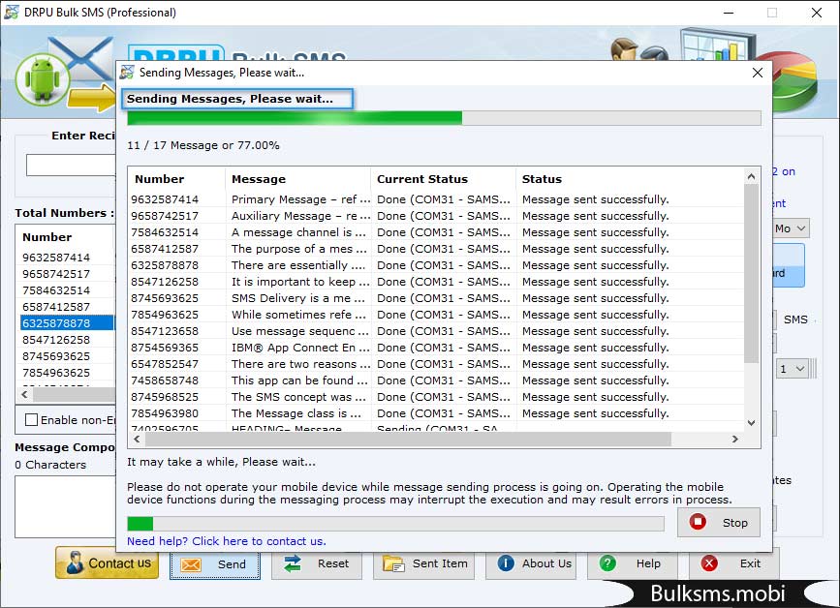
Task: Click Number header in main window list
Action: click(47, 237)
